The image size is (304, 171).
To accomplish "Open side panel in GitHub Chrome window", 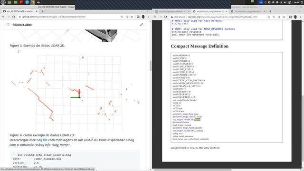I will click(x=138, y=17).
